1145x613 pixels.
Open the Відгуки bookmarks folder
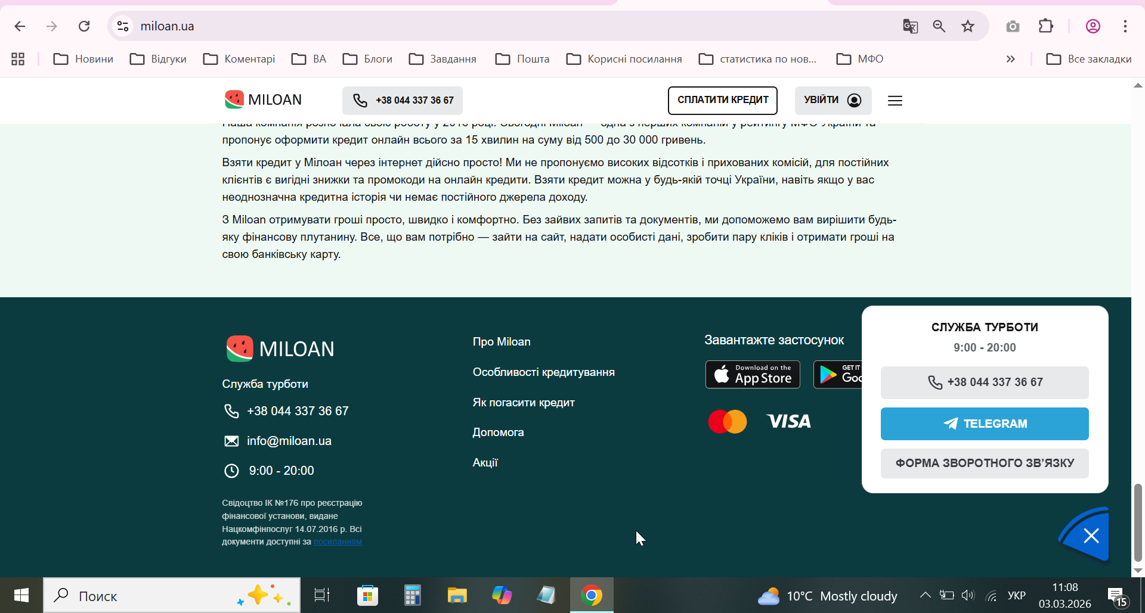click(x=159, y=59)
